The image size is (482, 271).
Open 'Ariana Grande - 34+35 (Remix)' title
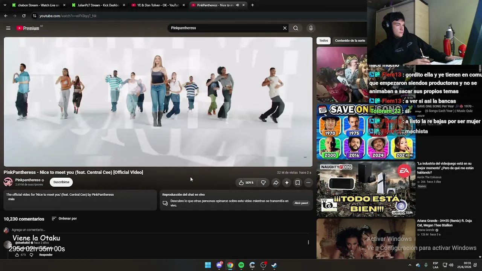click(444, 223)
